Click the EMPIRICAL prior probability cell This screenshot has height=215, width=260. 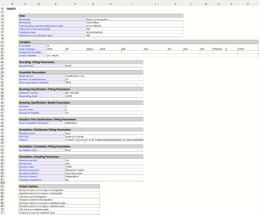click(x=71, y=123)
